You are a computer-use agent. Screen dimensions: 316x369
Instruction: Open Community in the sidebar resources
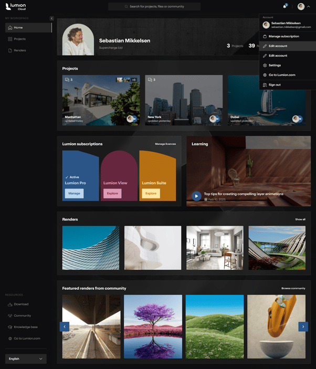(x=22, y=315)
